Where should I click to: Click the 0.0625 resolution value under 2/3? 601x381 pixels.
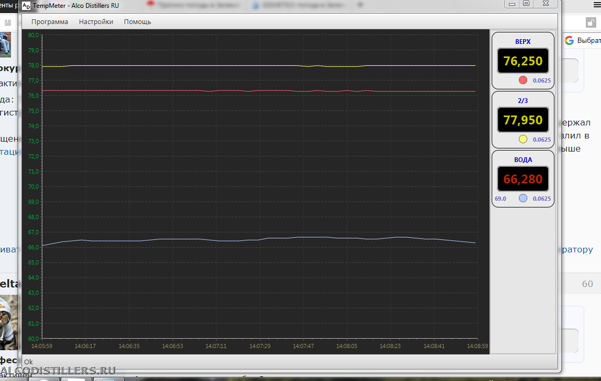click(x=541, y=140)
